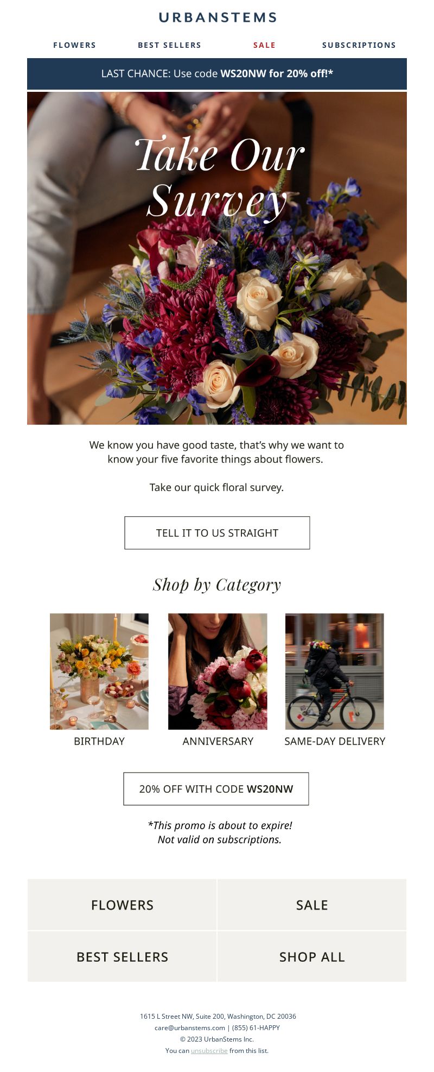Open the Anniversary category photo
The width and height of the screenshot is (434, 1072).
click(x=218, y=672)
